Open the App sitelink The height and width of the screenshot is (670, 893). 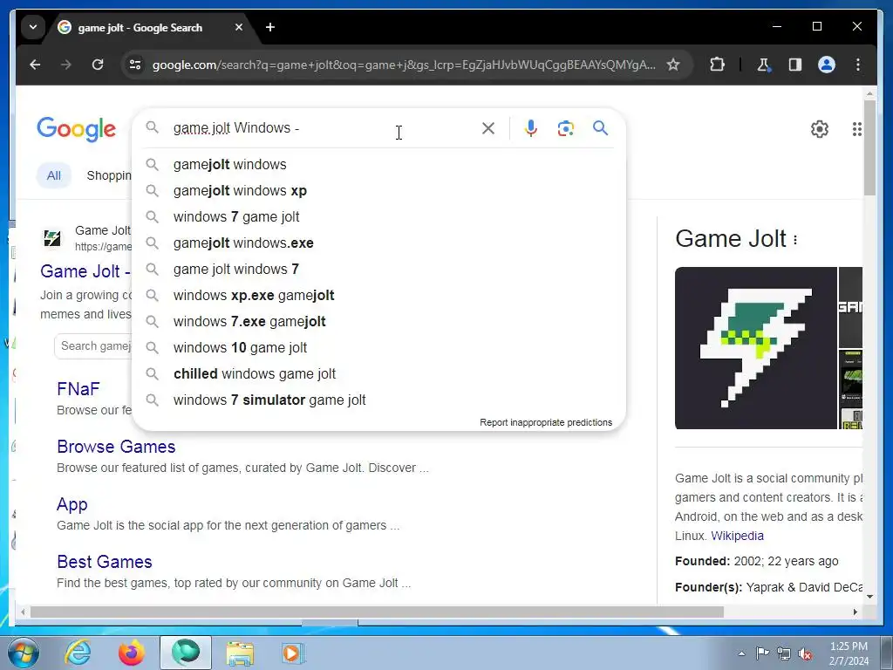(72, 504)
